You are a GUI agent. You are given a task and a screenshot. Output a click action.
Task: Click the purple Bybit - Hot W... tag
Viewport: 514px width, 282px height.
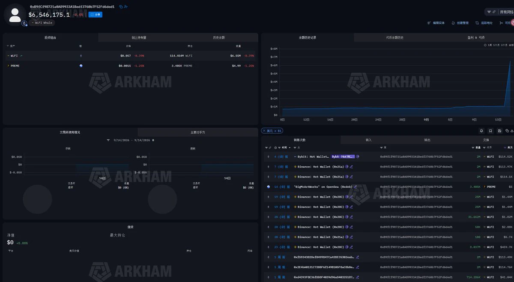(343, 157)
